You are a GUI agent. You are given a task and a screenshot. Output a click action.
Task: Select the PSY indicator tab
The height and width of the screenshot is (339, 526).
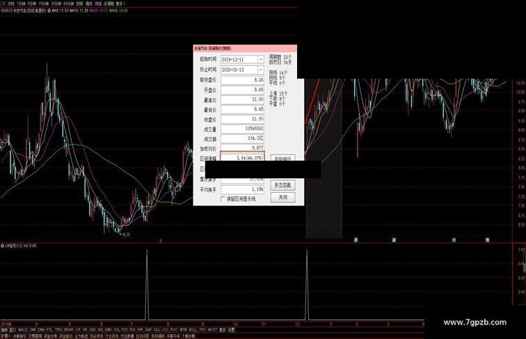pos(202,329)
